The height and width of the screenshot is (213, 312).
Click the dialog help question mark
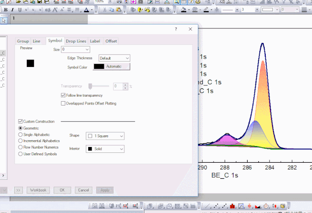[x=176, y=29]
